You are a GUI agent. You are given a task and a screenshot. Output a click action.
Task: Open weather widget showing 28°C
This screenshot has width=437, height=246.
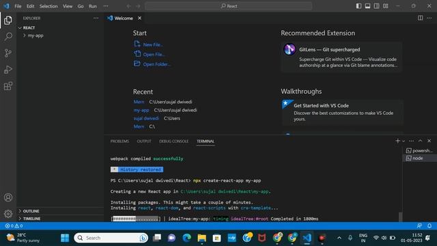coord(23,238)
